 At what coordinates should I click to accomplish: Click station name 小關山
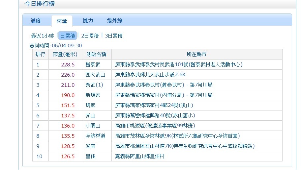click(x=94, y=126)
